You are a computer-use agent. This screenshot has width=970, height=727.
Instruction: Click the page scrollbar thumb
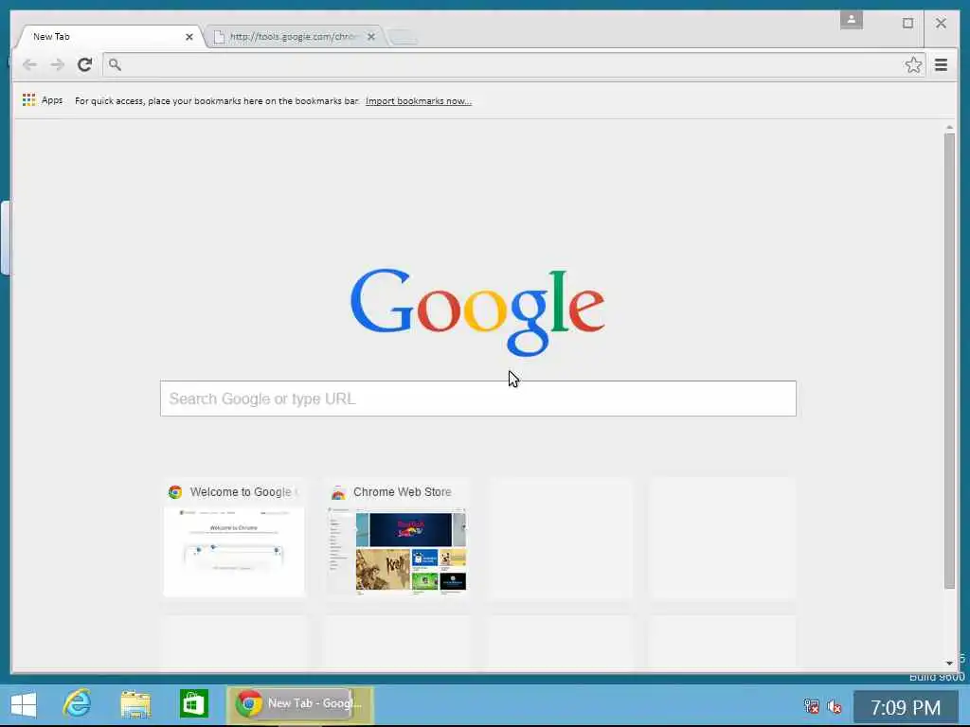tap(949, 362)
